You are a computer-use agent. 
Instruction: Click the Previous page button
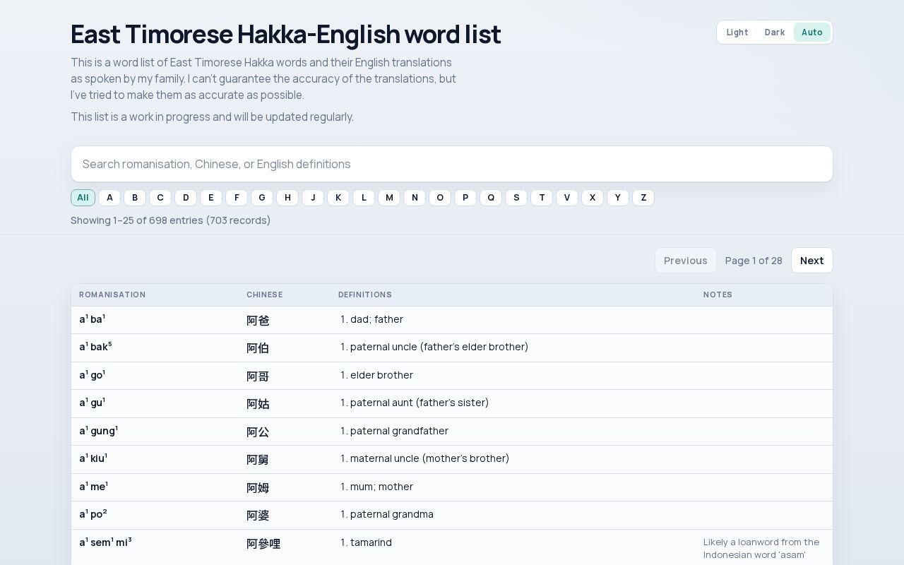click(686, 261)
